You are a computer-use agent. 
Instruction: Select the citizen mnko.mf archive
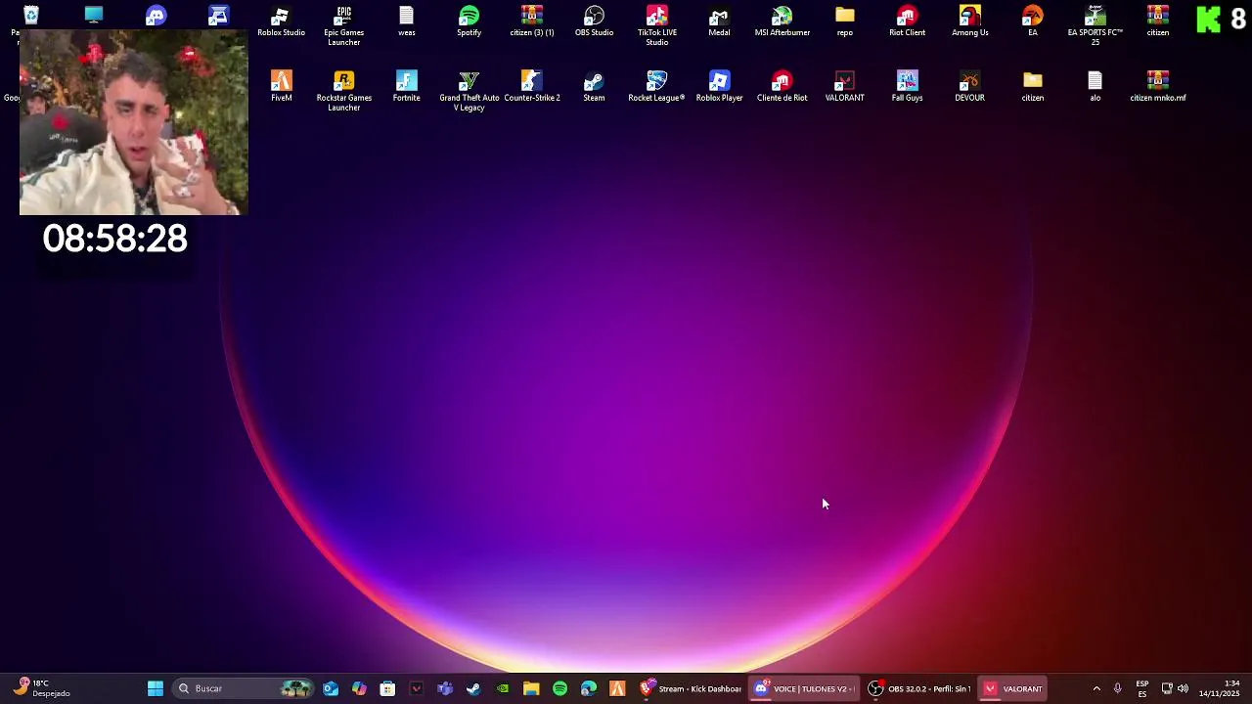tap(1157, 87)
